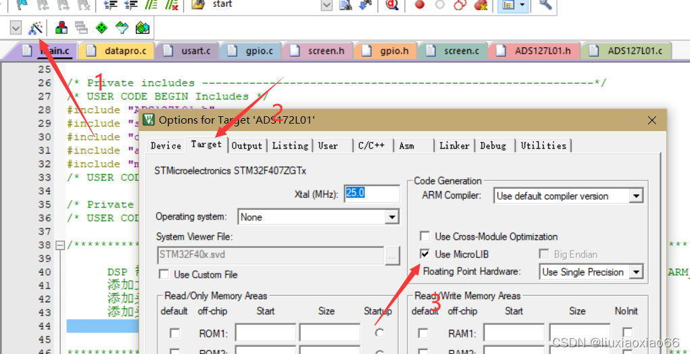Switch to the User tab
The height and width of the screenshot is (354, 690).
(328, 145)
